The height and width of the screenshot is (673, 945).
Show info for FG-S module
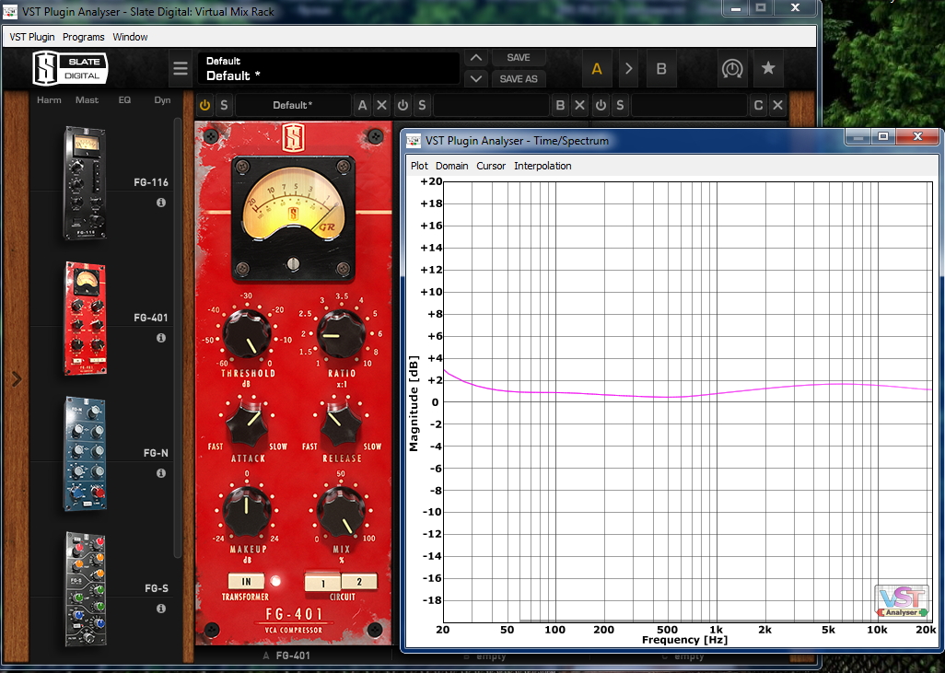pyautogui.click(x=161, y=609)
